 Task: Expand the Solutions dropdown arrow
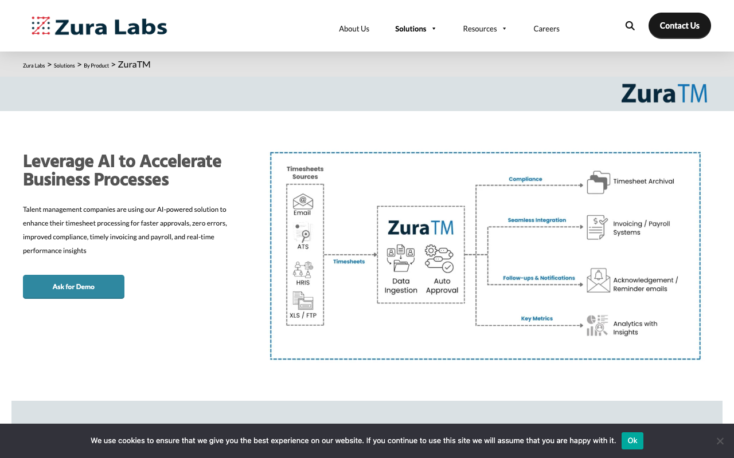[434, 29]
